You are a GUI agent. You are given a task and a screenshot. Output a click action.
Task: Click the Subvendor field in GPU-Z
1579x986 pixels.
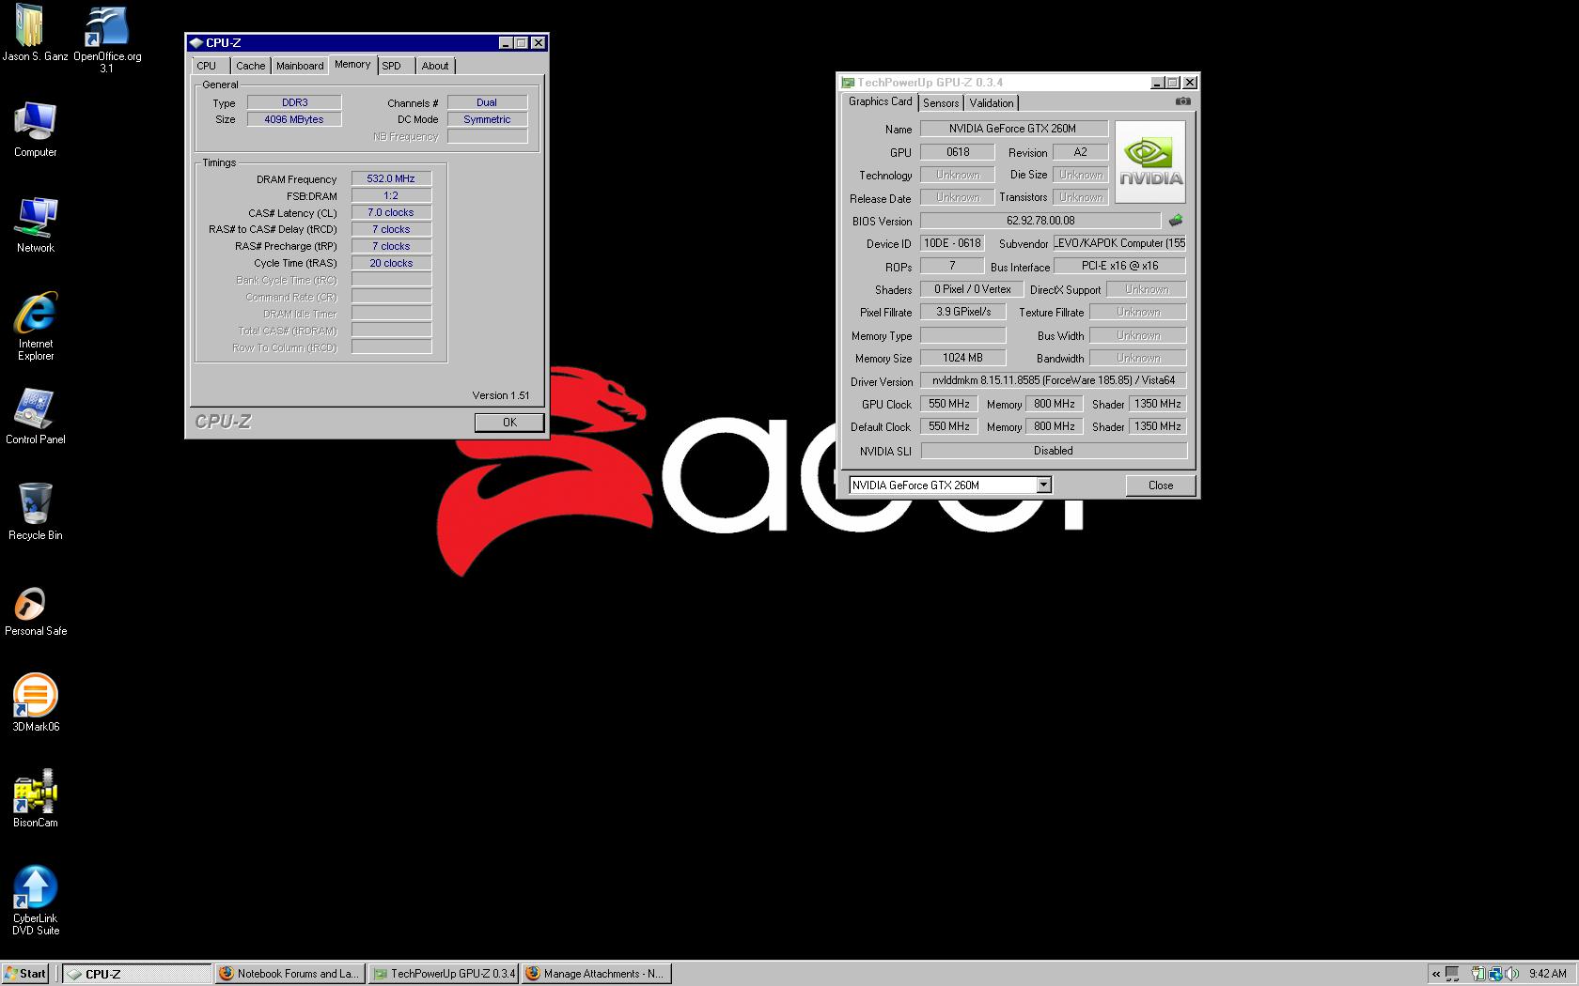point(1119,243)
